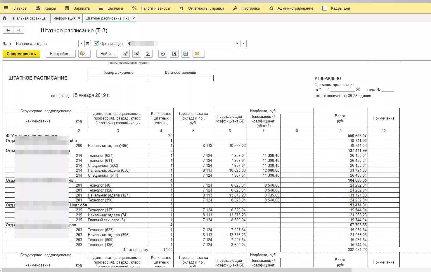Open the calendar picker next to date field
Image resolution: width=431 pixels, height=272 pixels.
[88, 44]
